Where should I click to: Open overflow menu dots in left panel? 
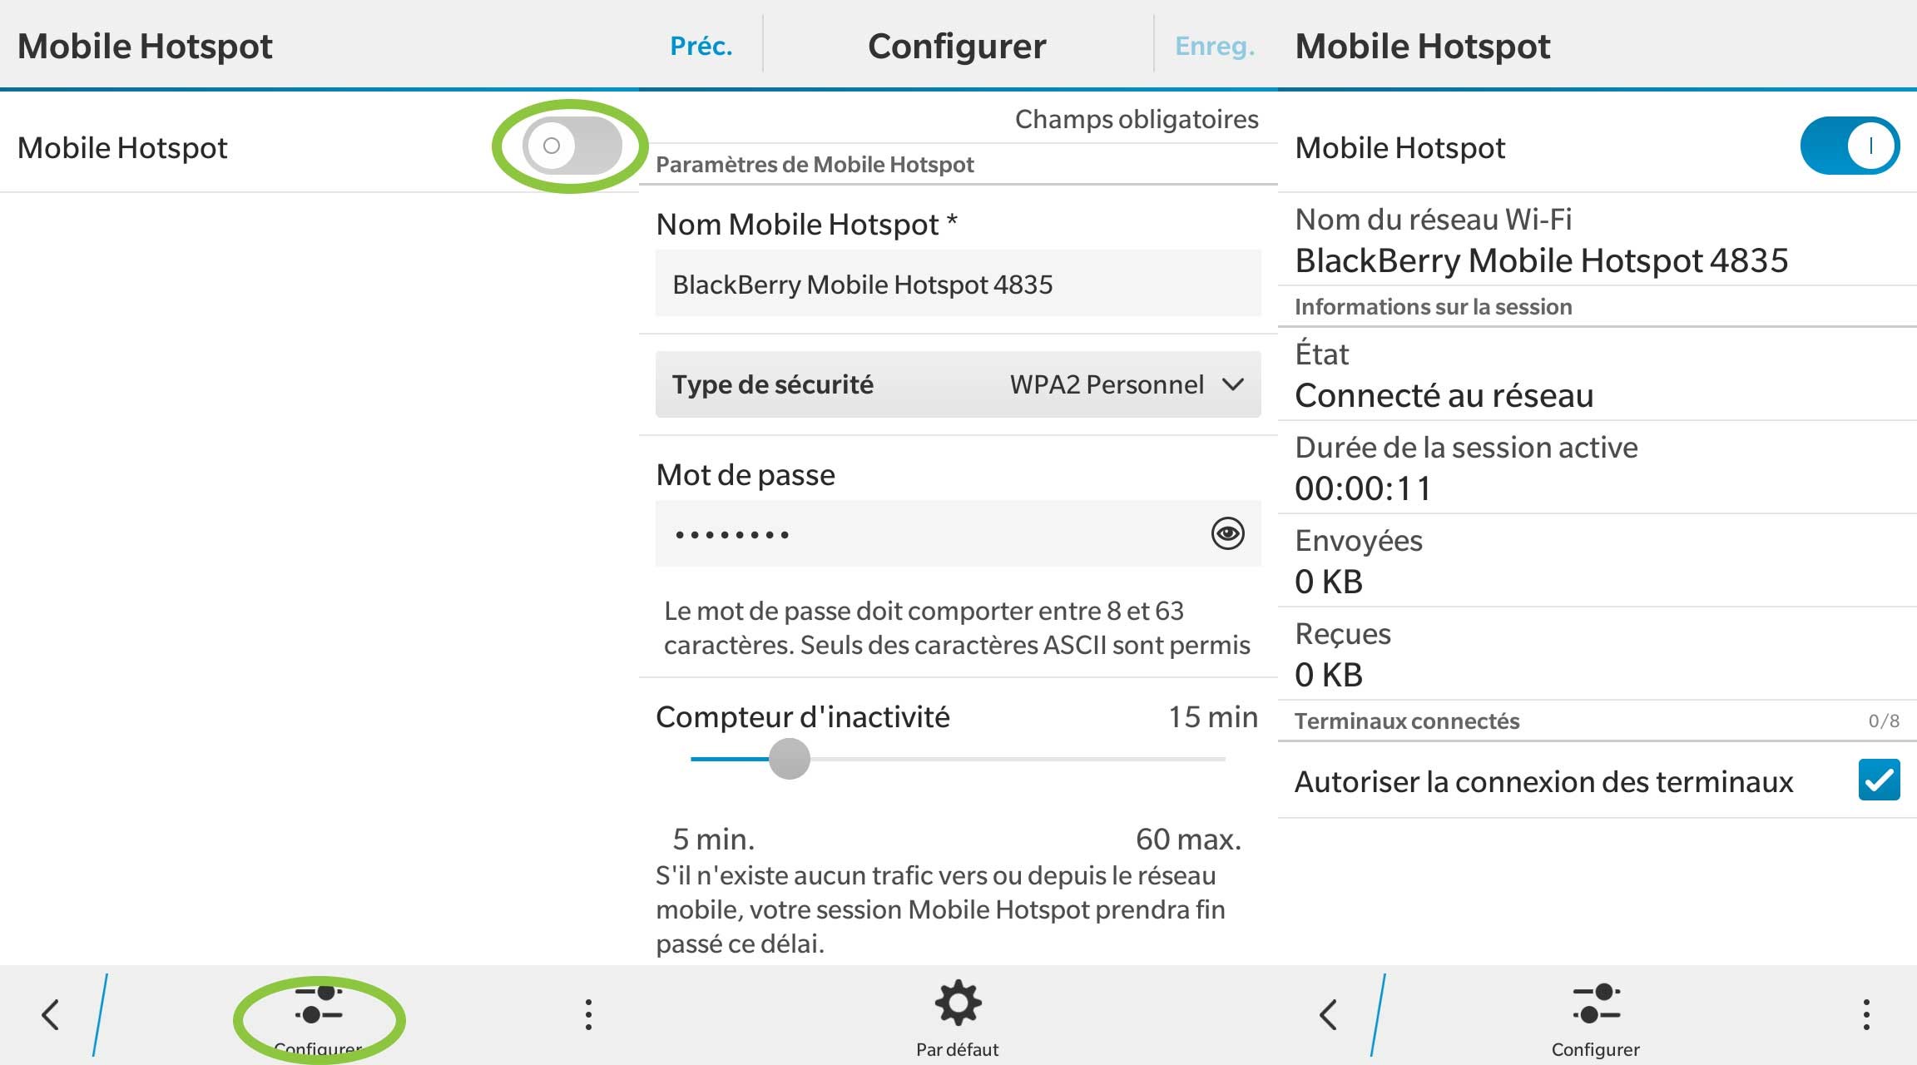588,1014
